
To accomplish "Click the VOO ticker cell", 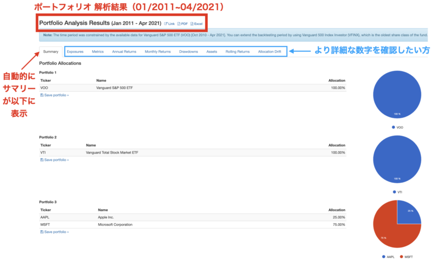I will pyautogui.click(x=44, y=88).
